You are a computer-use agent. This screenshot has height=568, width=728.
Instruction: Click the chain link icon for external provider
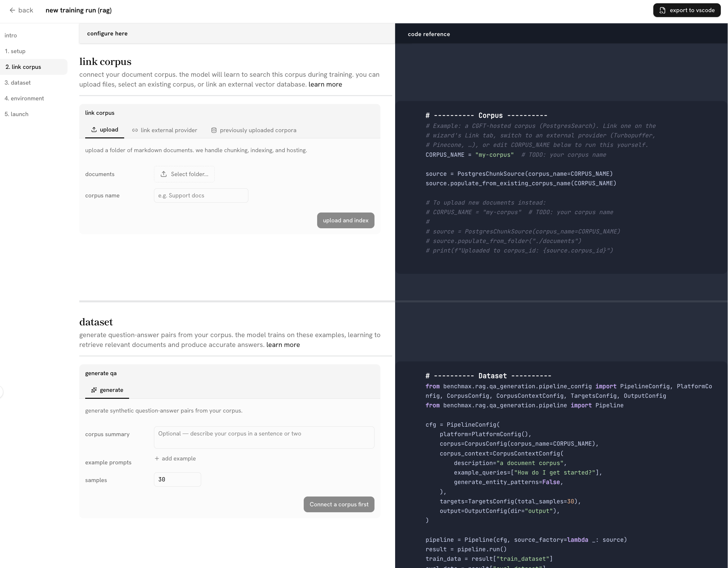(135, 130)
